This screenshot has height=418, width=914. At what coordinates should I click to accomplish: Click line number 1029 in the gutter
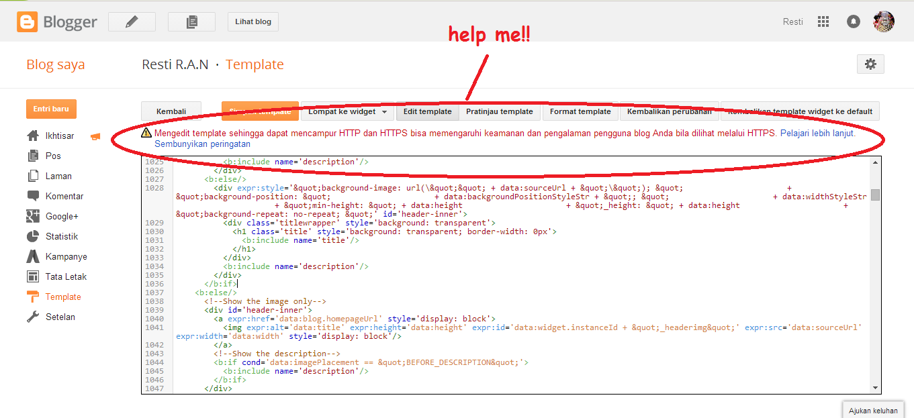[x=154, y=223]
